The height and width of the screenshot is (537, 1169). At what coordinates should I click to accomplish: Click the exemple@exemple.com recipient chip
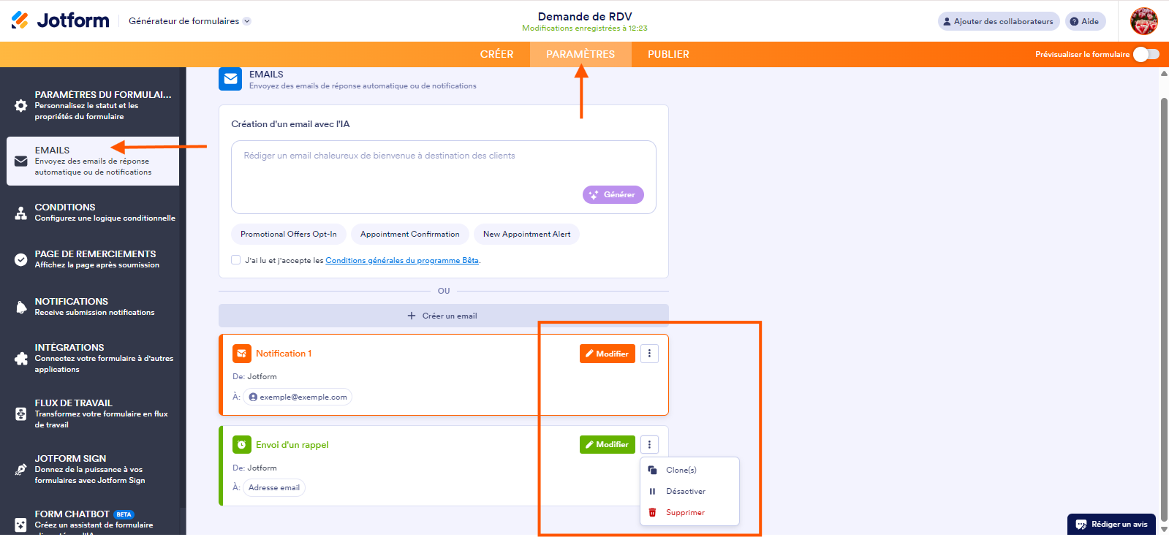(x=298, y=397)
